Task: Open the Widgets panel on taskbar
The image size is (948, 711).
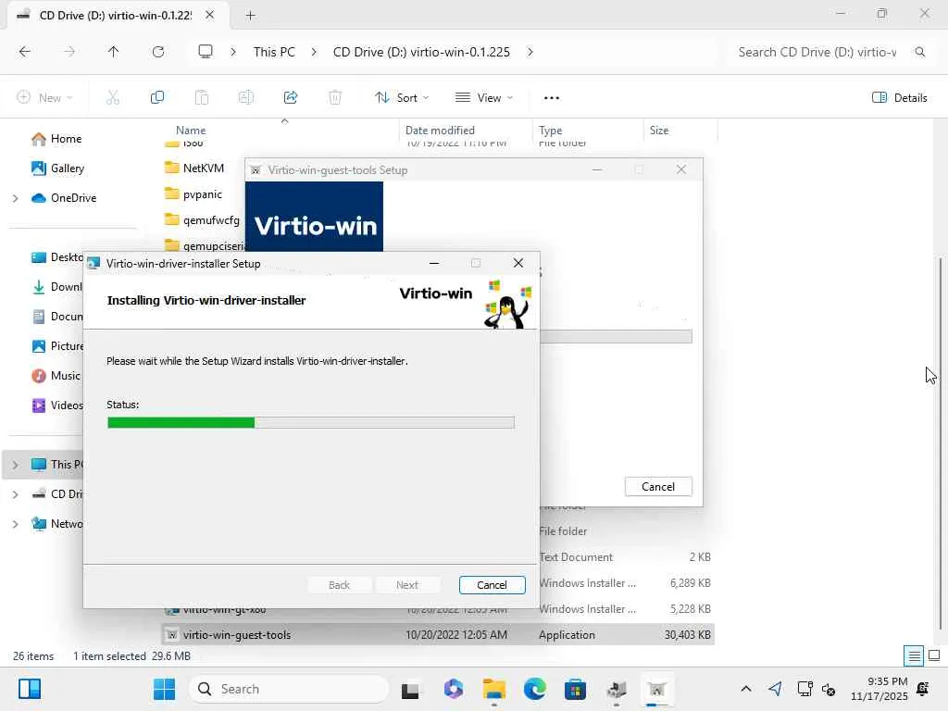Action: pyautogui.click(x=29, y=689)
